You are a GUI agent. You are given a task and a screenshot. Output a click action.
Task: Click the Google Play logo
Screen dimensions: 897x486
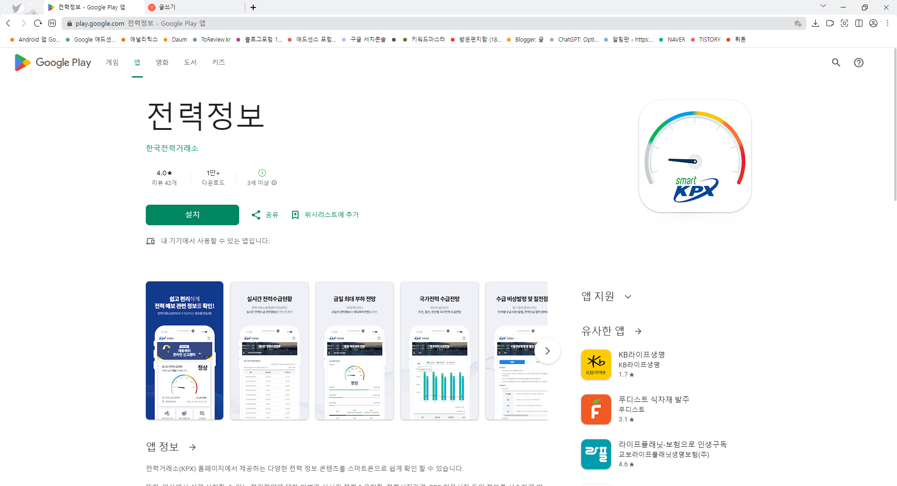click(52, 62)
